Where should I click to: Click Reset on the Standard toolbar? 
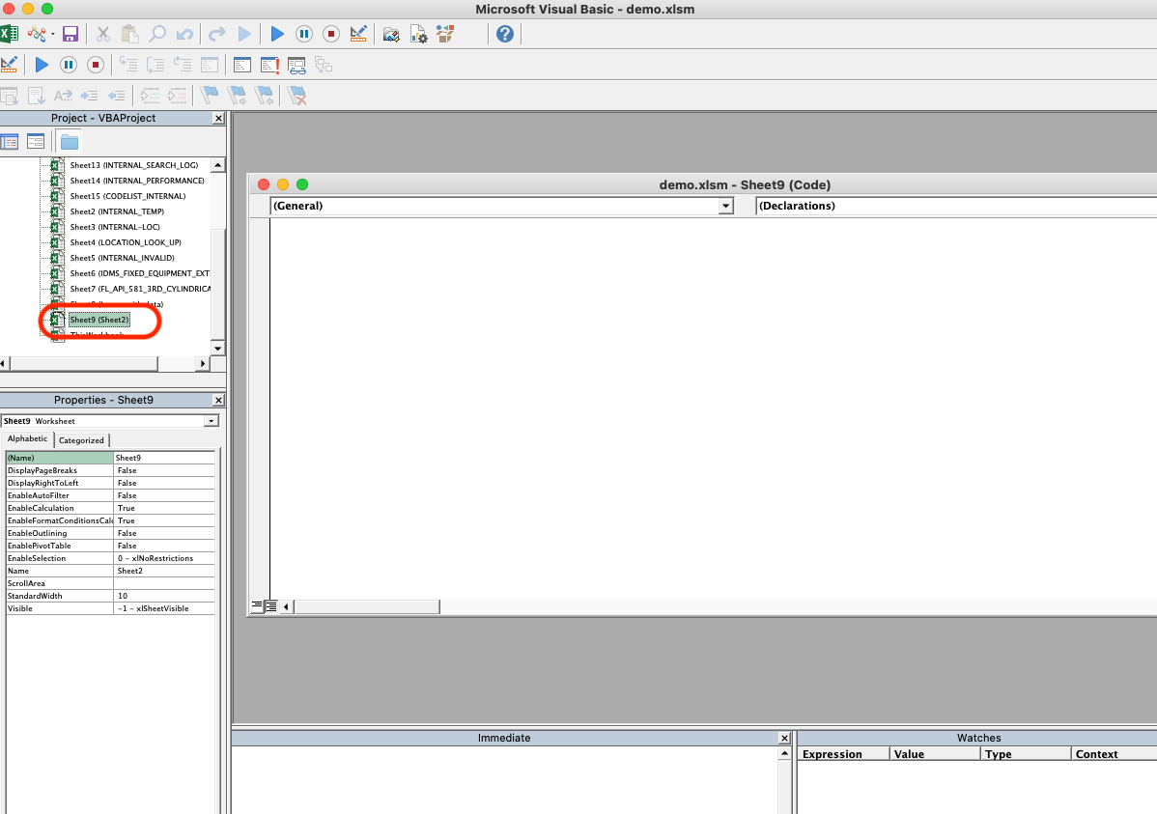pyautogui.click(x=331, y=34)
